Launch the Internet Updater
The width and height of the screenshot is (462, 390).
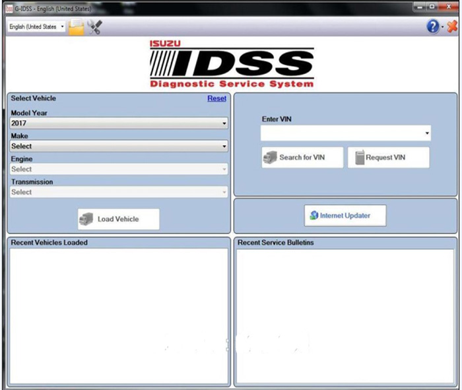point(345,215)
